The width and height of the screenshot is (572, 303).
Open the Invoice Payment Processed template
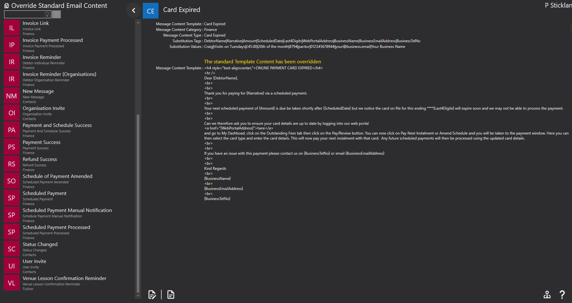(x=69, y=45)
